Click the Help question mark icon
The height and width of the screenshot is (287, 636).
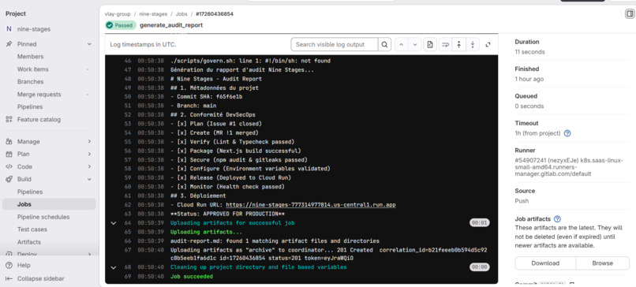tap(9, 265)
